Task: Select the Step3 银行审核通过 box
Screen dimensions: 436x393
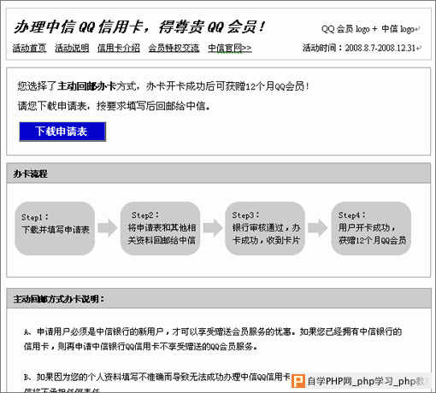Action: point(265,228)
